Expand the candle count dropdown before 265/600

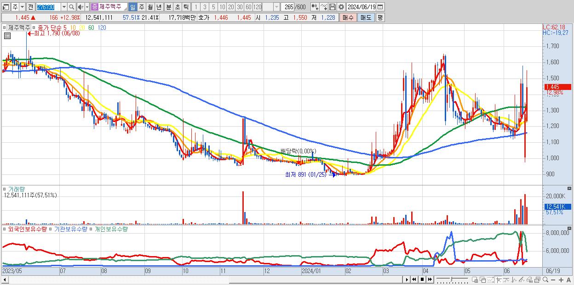pyautogui.click(x=276, y=7)
